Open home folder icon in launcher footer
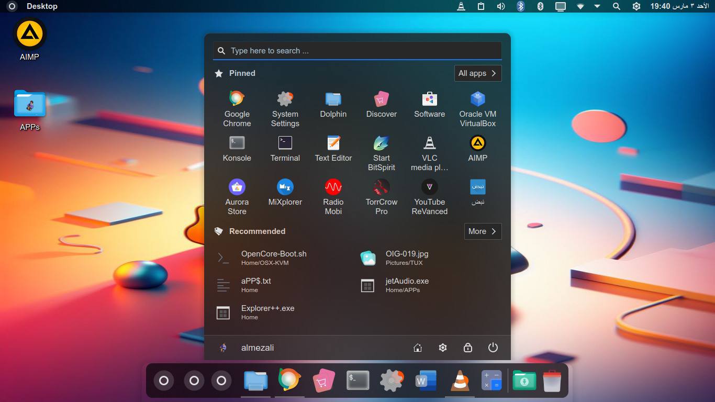The width and height of the screenshot is (715, 402). pyautogui.click(x=418, y=348)
